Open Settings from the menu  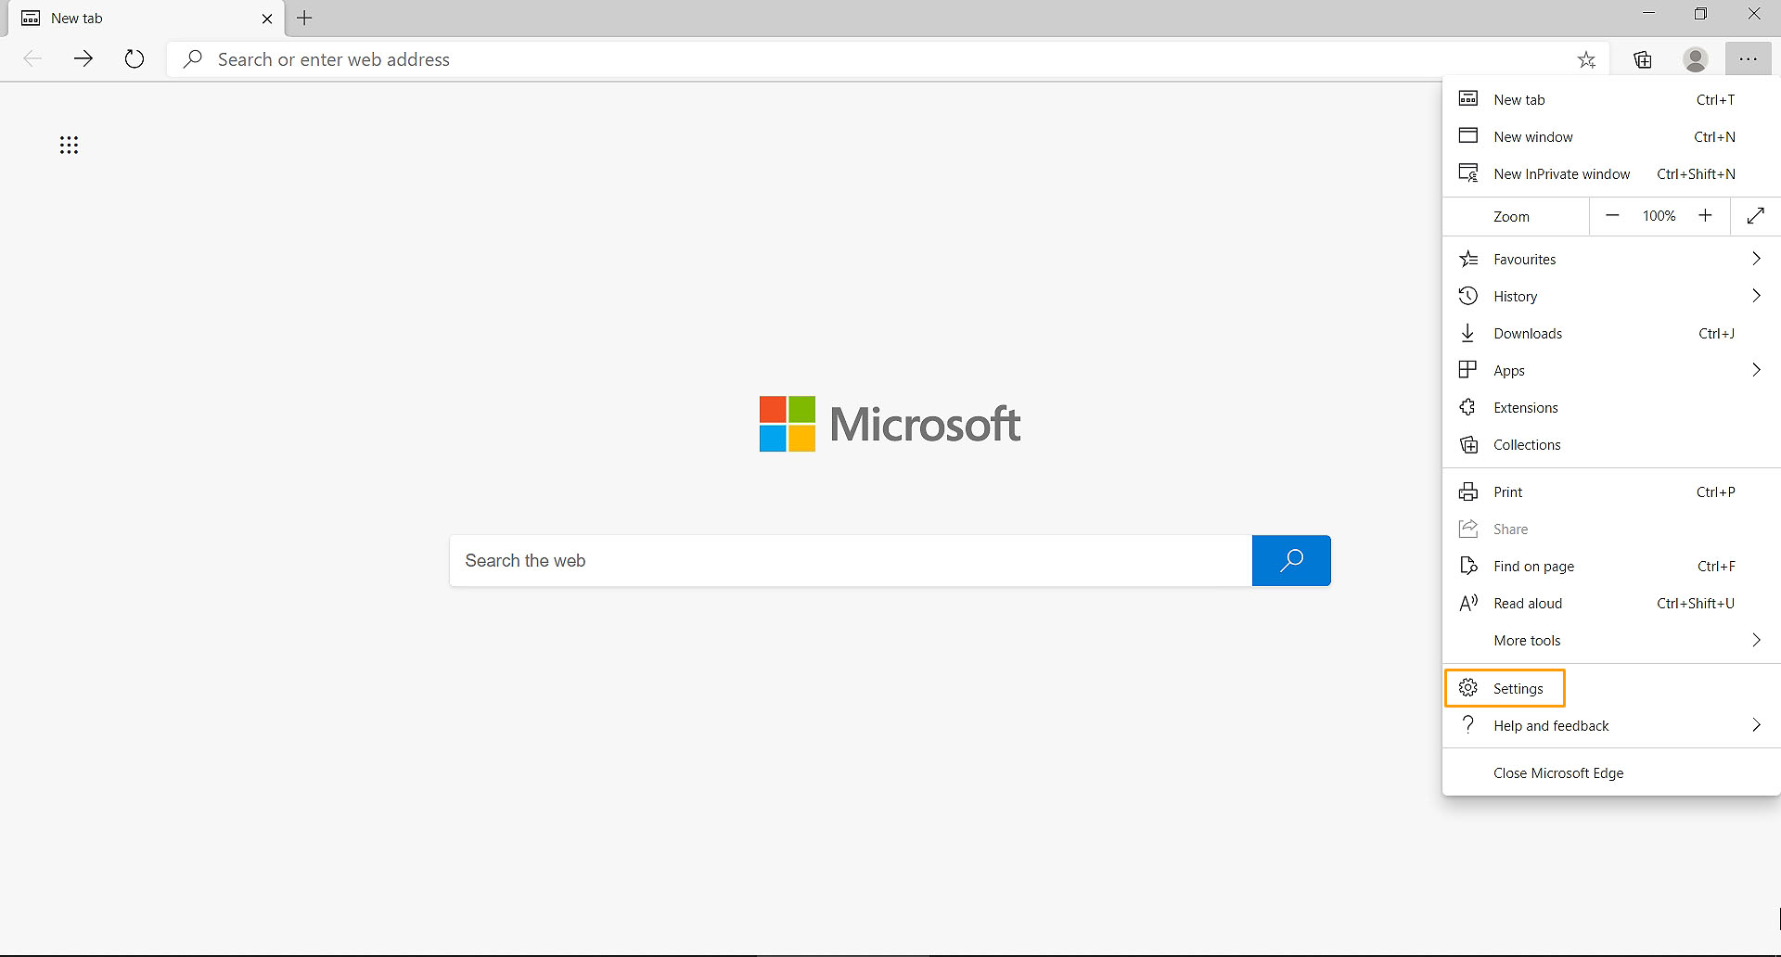click(1518, 689)
